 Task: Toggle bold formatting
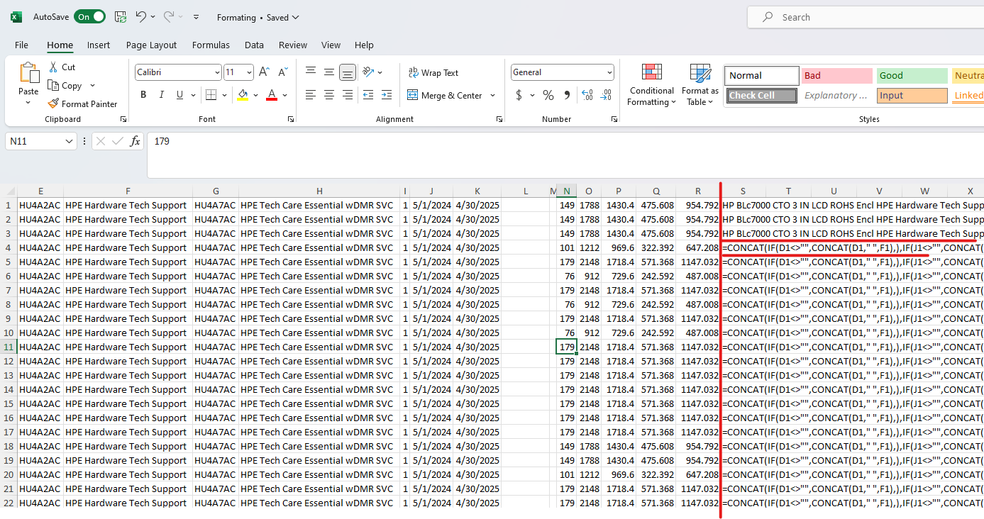(x=143, y=94)
